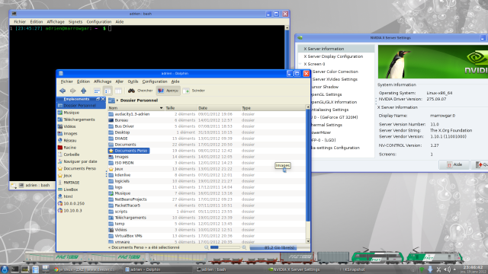Sort files by Nom column header
This screenshot has height=274, width=488.
click(136, 108)
